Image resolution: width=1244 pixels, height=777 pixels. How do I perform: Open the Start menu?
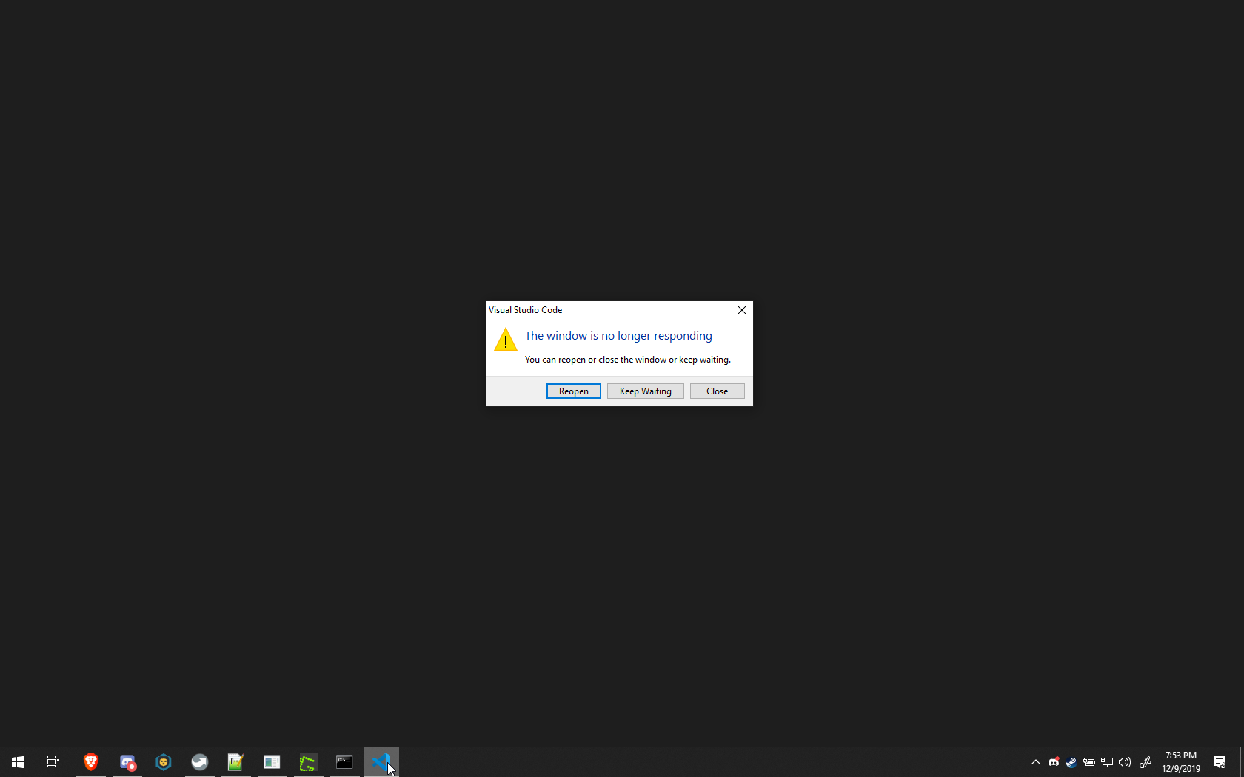pyautogui.click(x=17, y=762)
